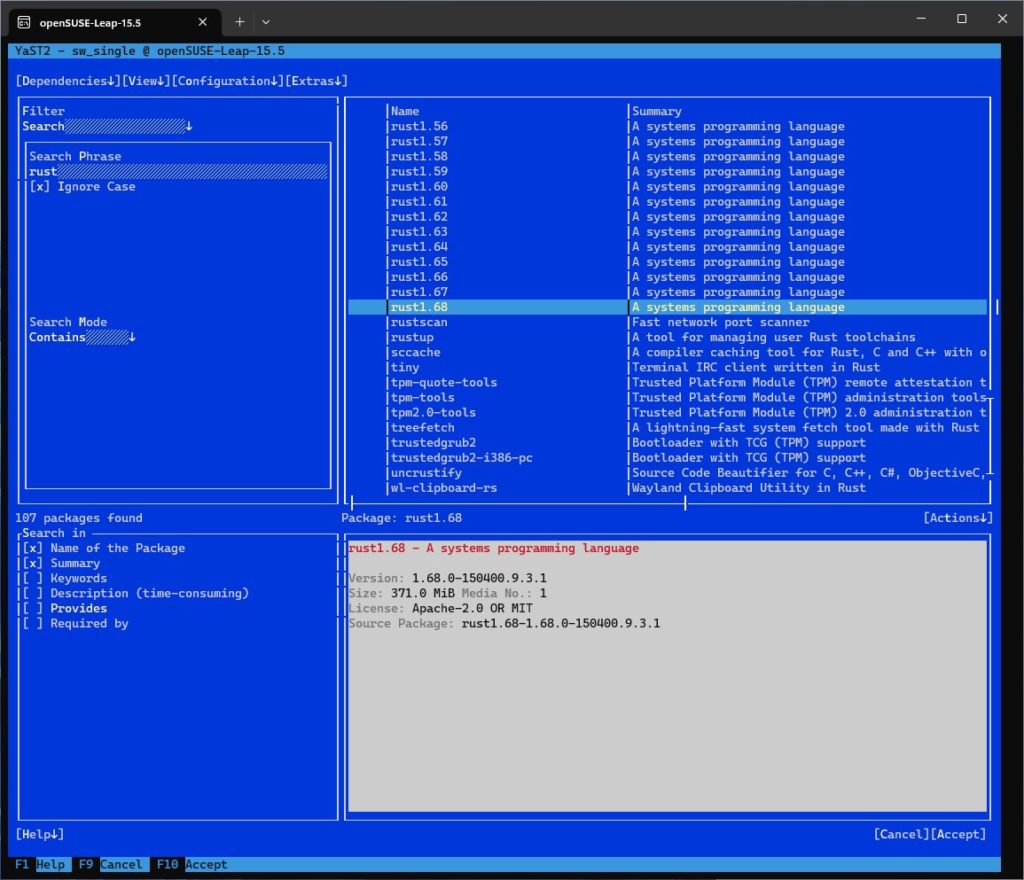This screenshot has height=880, width=1024.
Task: Click the Accept button
Action: [958, 834]
